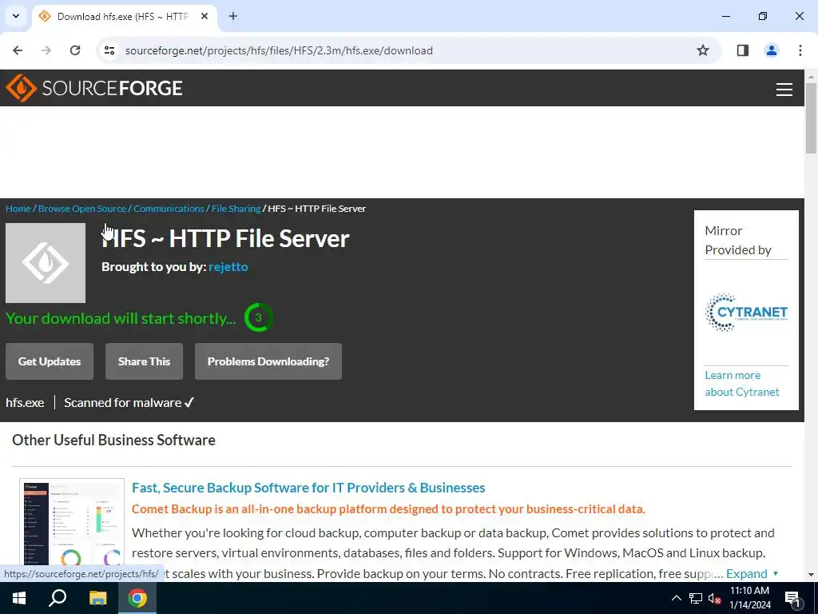The image size is (818, 614).
Task: Open a new tab with the plus button
Action: pos(233,16)
